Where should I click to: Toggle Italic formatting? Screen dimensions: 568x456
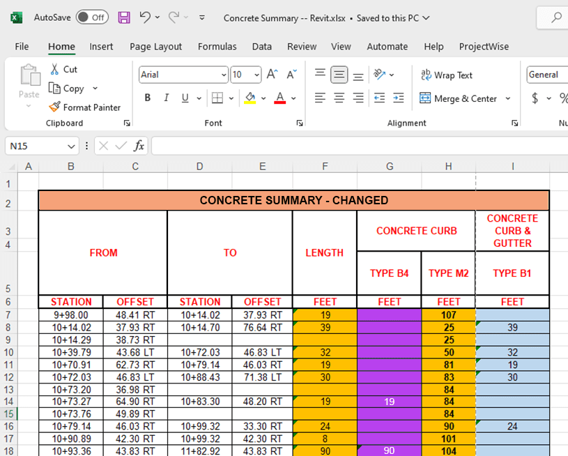click(167, 98)
